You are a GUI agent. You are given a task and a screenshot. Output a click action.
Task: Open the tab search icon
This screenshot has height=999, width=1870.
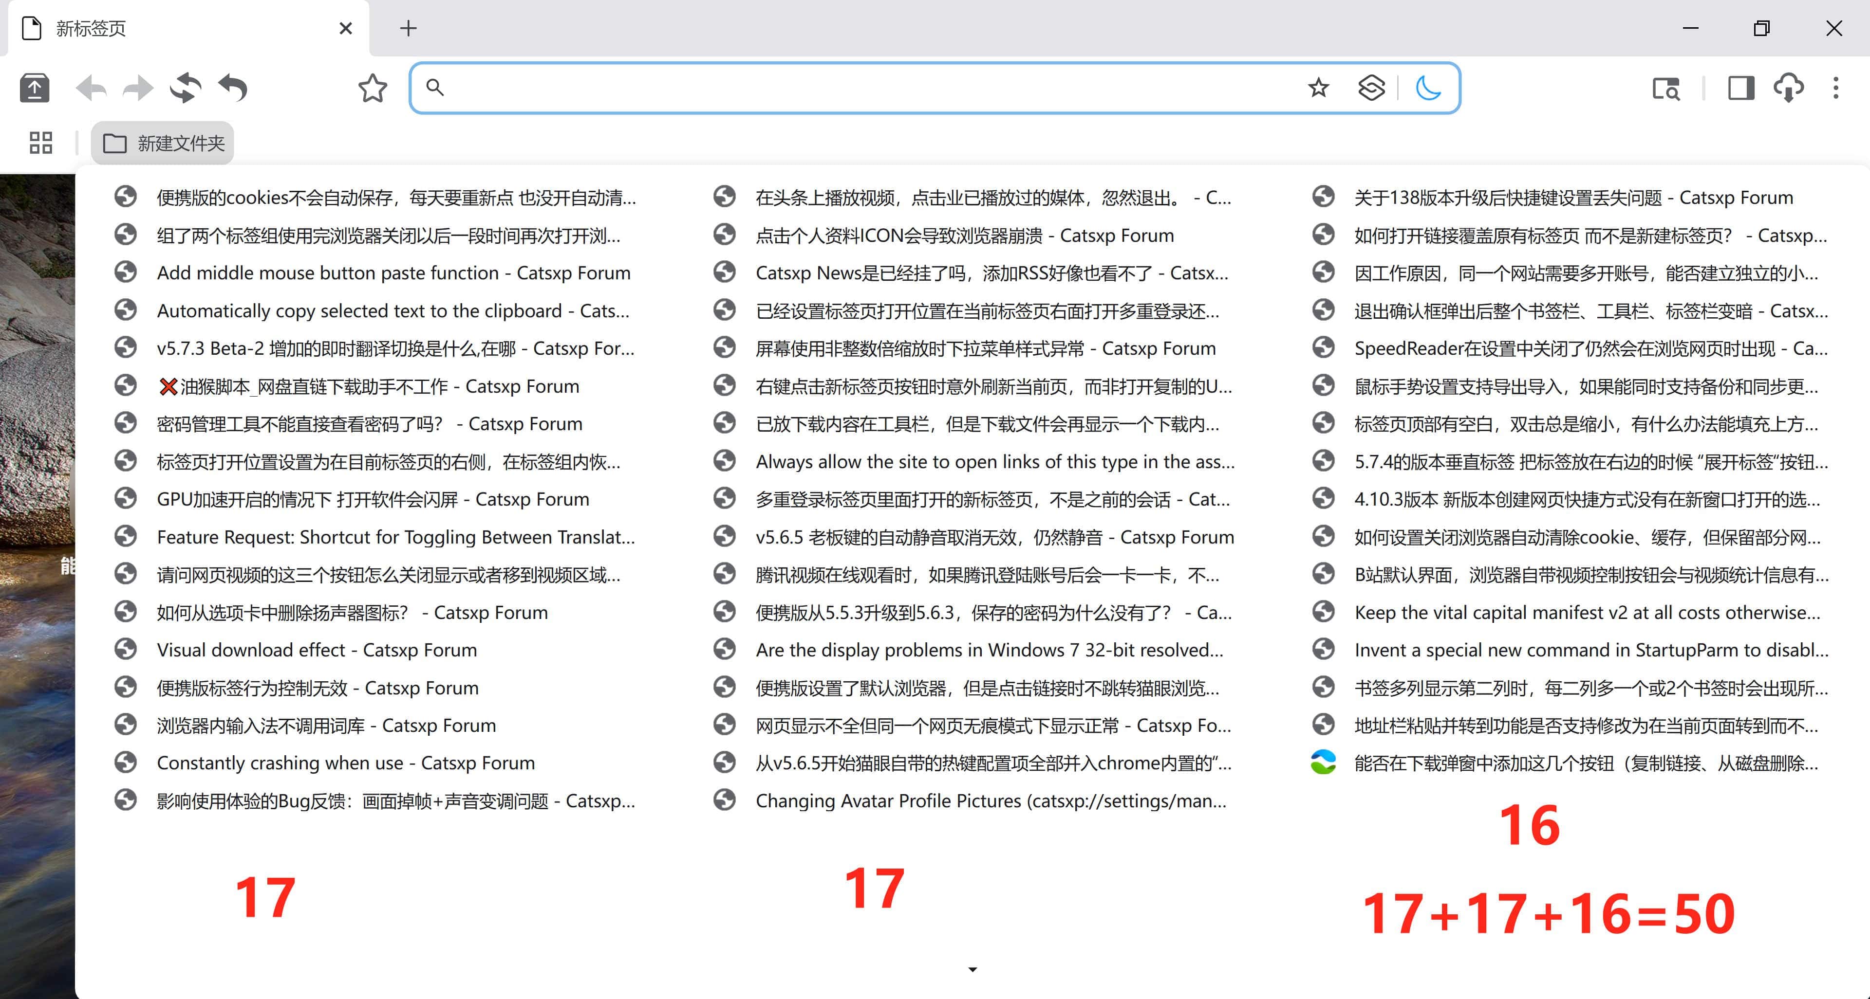(x=1666, y=89)
